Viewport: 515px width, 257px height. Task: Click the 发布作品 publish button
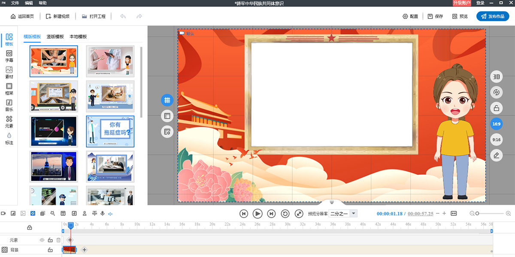pos(493,16)
